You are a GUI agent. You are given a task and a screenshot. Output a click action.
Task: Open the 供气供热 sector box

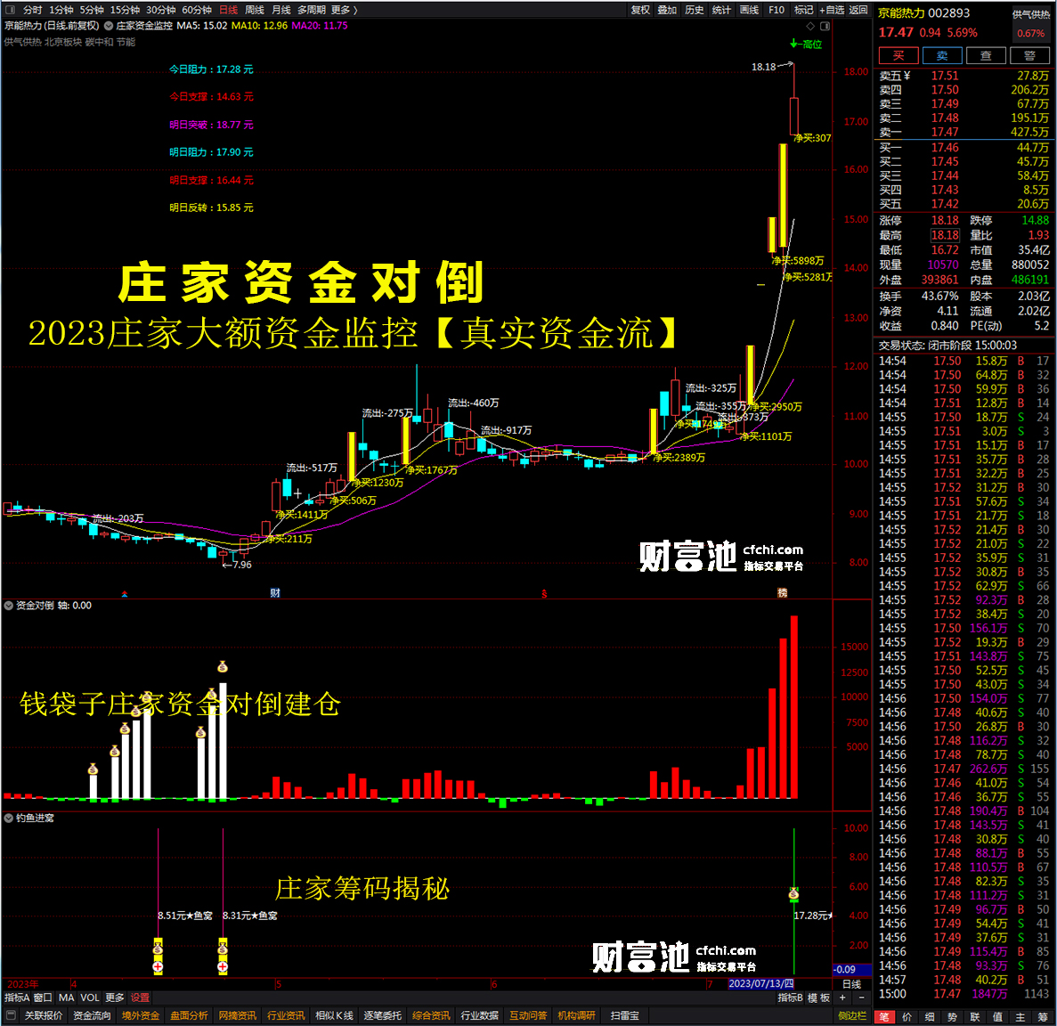(1030, 23)
